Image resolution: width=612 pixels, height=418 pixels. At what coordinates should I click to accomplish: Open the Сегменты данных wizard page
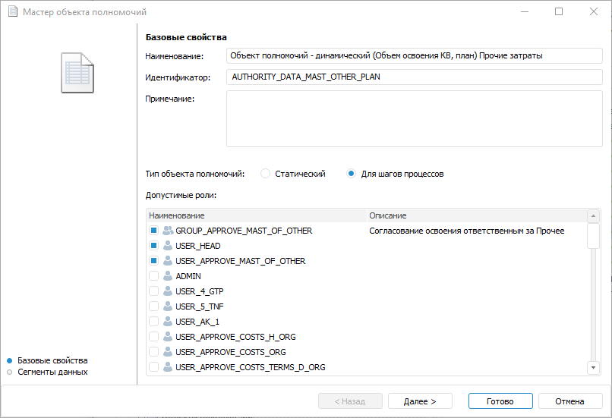(x=52, y=372)
